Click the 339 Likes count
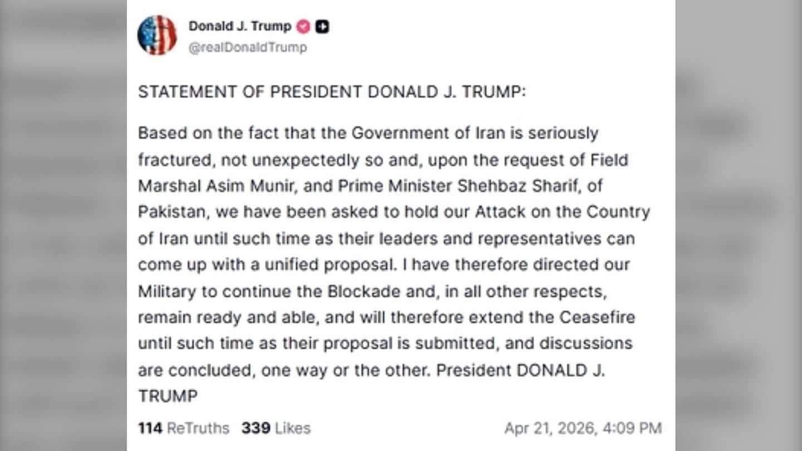 coord(276,428)
